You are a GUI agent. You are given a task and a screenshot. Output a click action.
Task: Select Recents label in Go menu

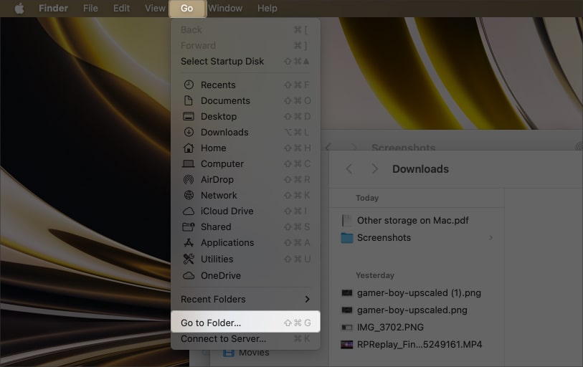pos(218,85)
